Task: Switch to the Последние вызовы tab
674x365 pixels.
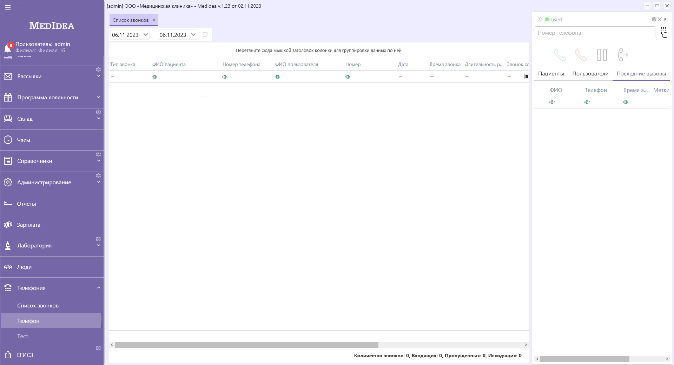Action: (x=641, y=74)
